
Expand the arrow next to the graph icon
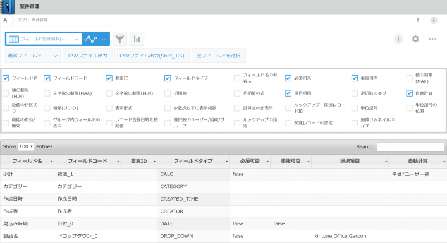[x=104, y=39]
